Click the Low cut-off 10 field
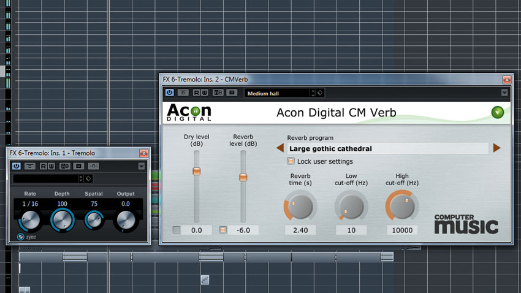 pos(351,230)
